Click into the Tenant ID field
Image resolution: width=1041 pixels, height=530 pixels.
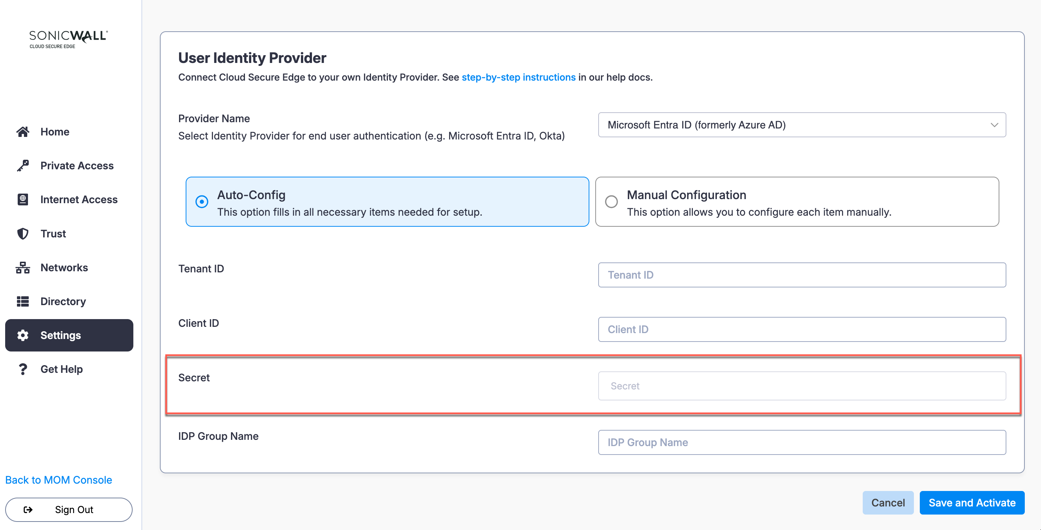[802, 275]
